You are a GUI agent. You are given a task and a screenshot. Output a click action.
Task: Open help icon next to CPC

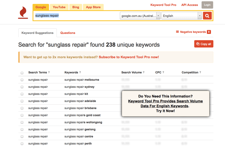(163, 72)
